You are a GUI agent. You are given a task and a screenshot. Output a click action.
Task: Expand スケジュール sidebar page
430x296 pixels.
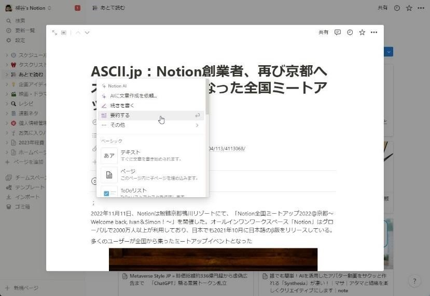7,55
